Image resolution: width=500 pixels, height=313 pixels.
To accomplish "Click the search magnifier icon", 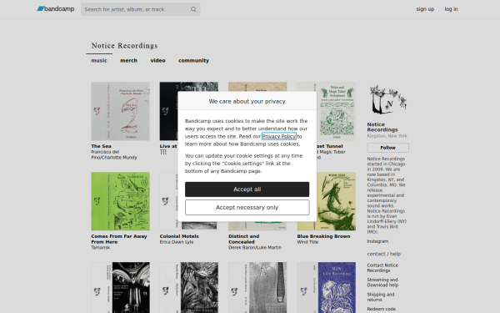I will (x=193, y=9).
